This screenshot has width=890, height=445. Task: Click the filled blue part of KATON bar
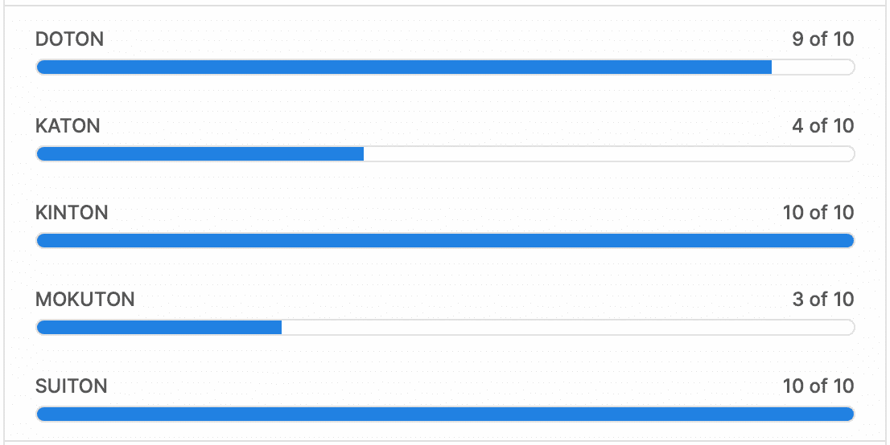click(200, 153)
